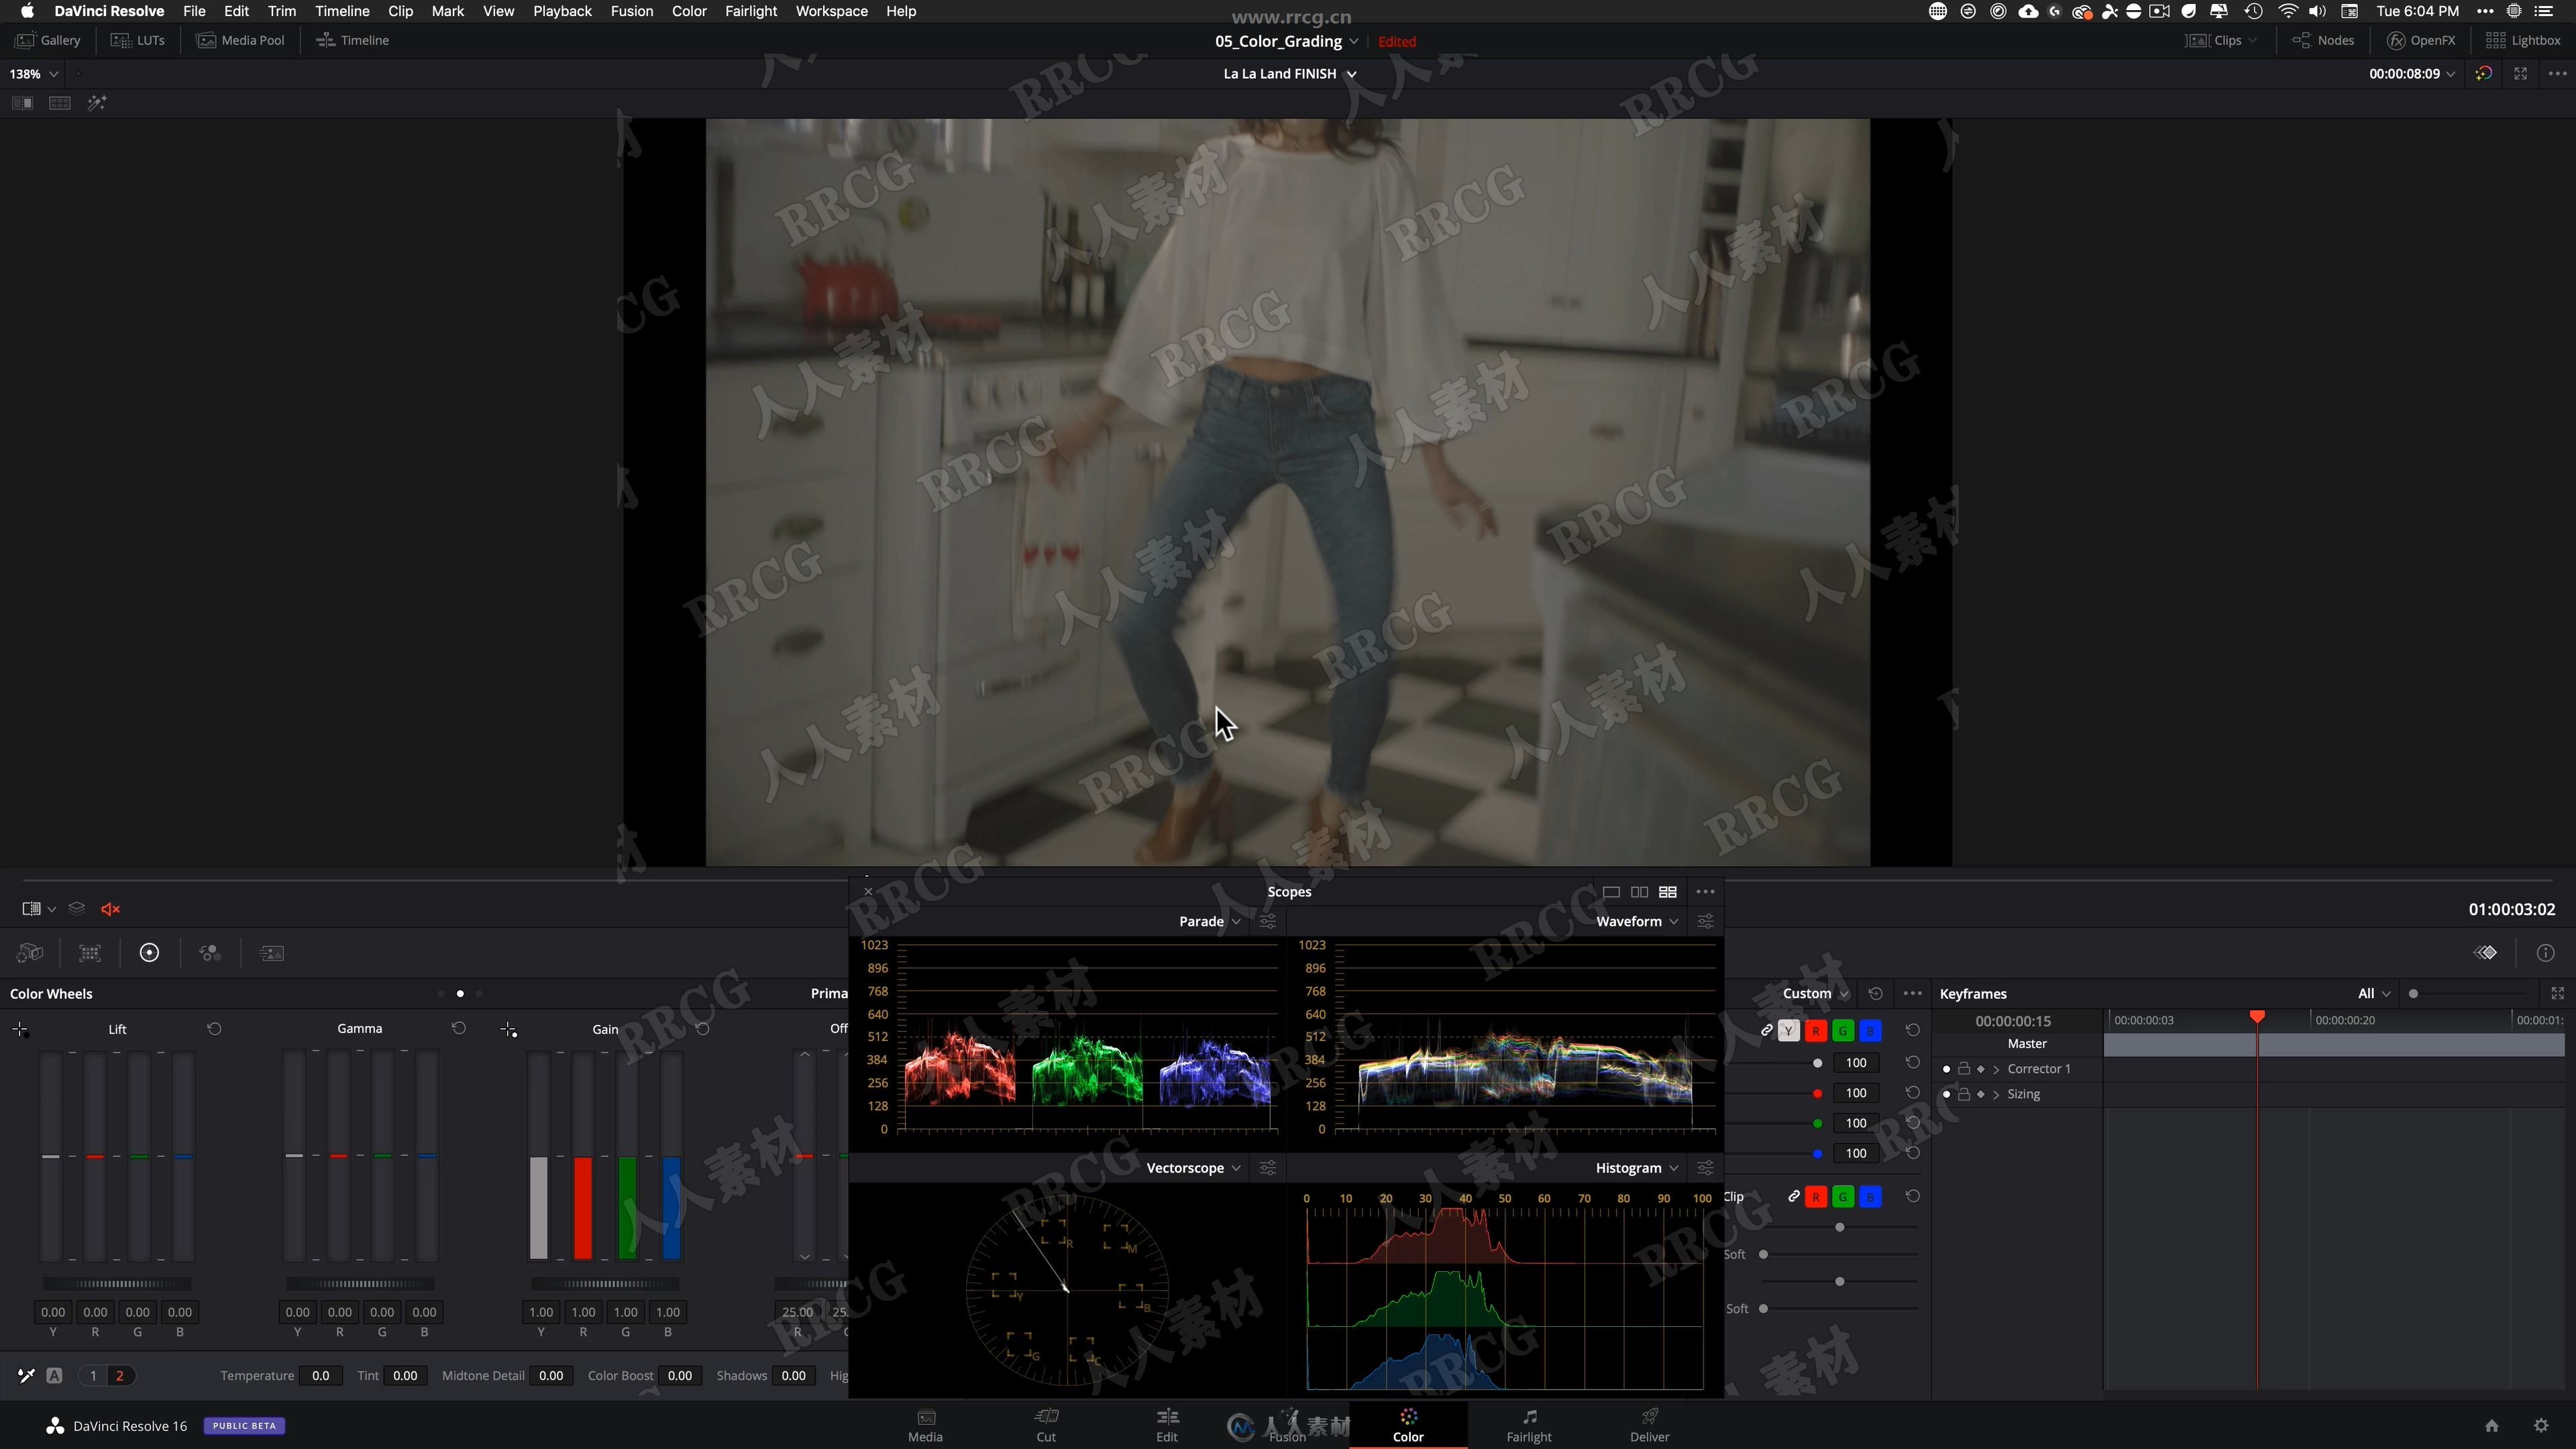Switch Scopes to dual view layout
The height and width of the screenshot is (1449, 2576).
pos(1639,892)
